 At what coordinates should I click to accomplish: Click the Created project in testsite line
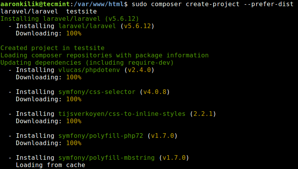pos(52,48)
